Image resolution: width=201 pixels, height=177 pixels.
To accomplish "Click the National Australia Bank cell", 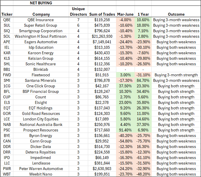I will coord(41,124).
